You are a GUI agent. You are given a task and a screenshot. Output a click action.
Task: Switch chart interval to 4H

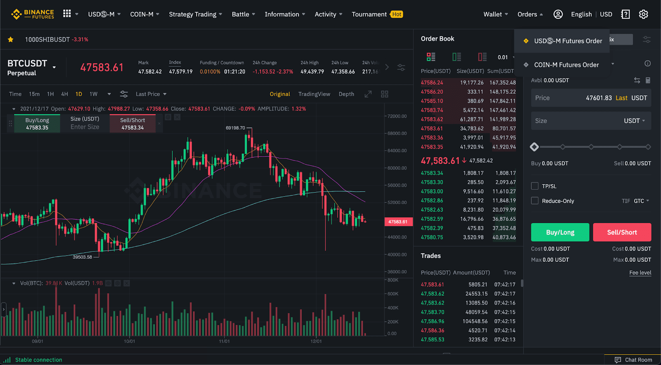64,94
